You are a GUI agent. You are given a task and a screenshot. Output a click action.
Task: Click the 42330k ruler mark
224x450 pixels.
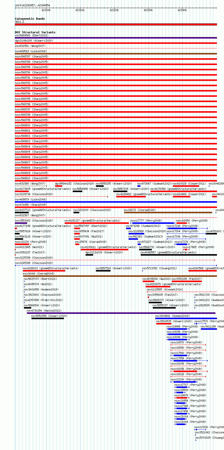click(148, 10)
